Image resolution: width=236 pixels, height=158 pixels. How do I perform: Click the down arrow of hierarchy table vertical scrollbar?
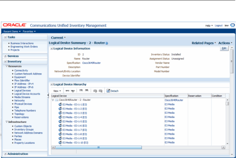pyautogui.click(x=227, y=144)
